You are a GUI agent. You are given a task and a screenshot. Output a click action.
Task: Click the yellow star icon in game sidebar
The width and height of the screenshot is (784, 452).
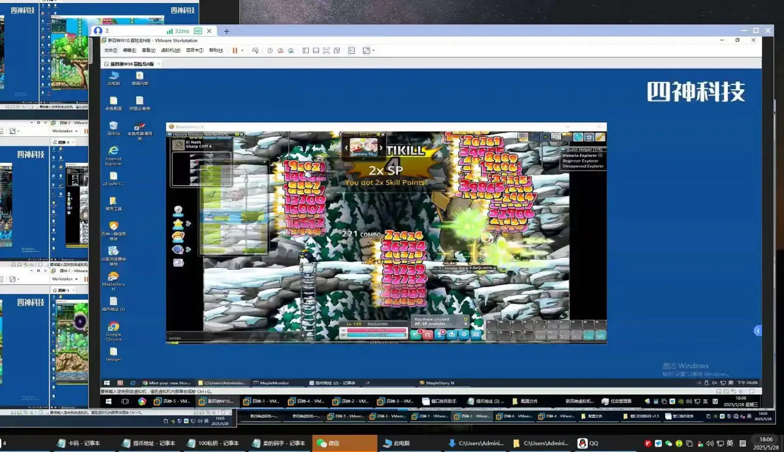tap(178, 224)
